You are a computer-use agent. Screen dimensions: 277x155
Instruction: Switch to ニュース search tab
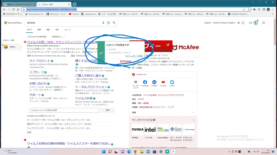tap(67, 30)
